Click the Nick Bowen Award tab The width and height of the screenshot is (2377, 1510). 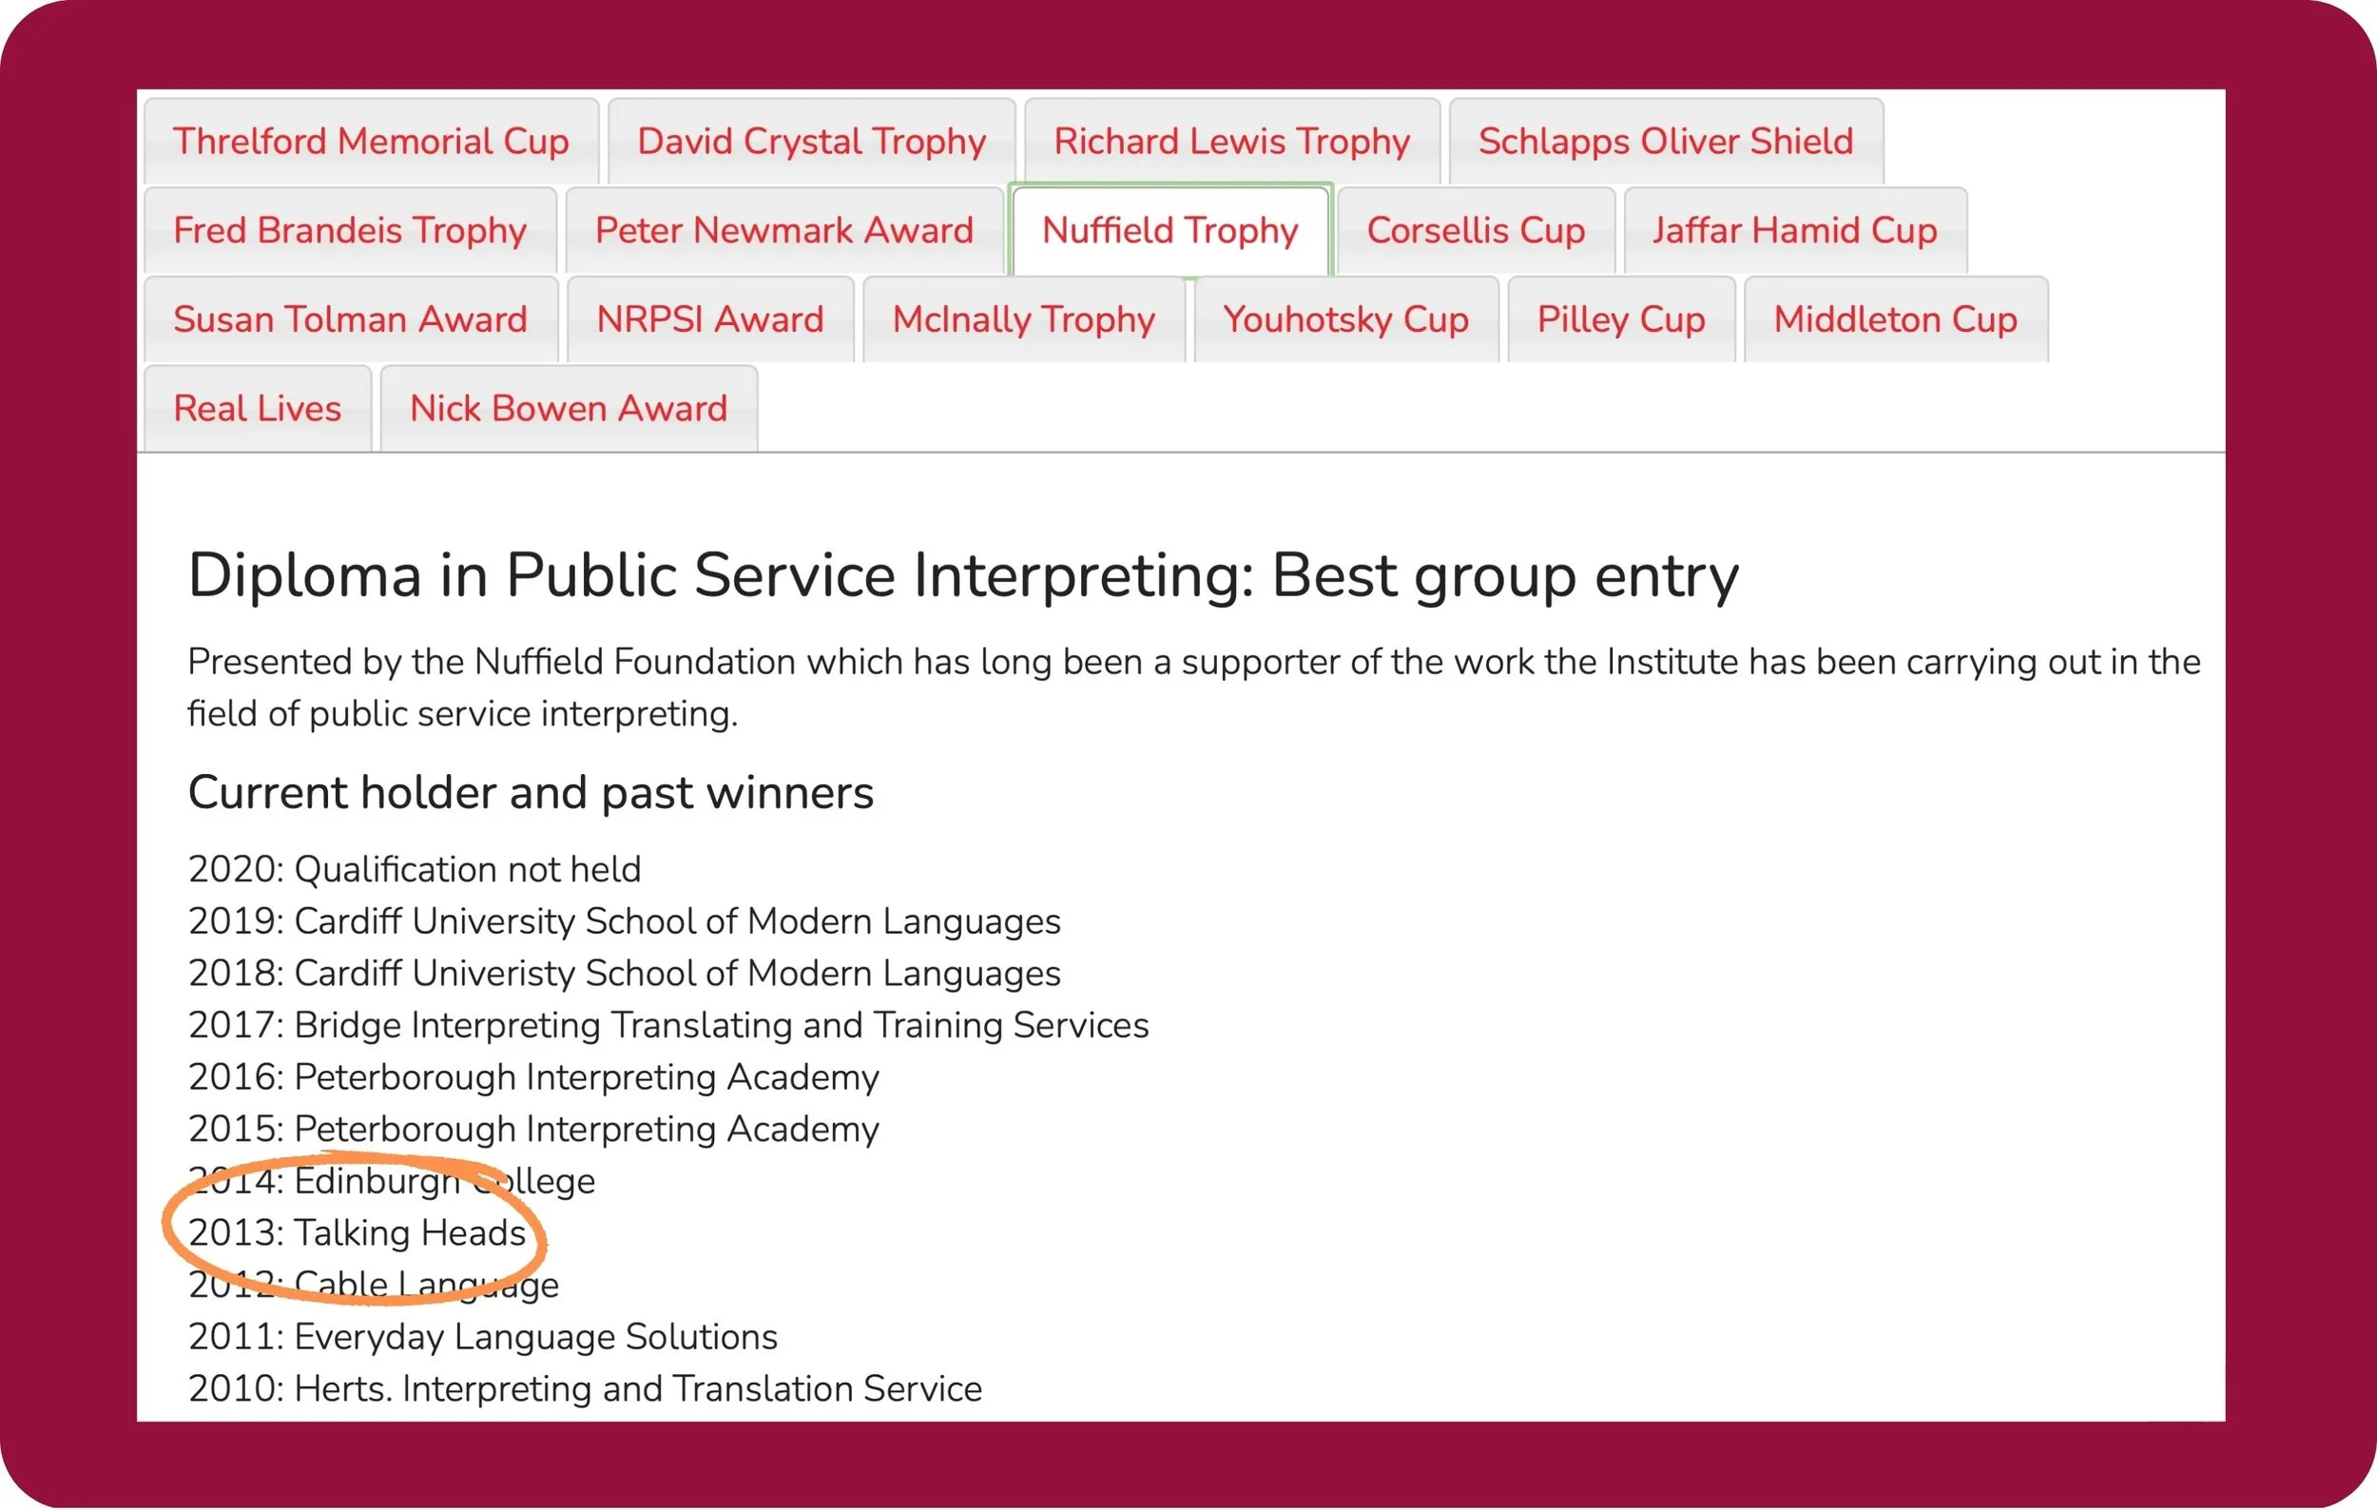point(568,408)
